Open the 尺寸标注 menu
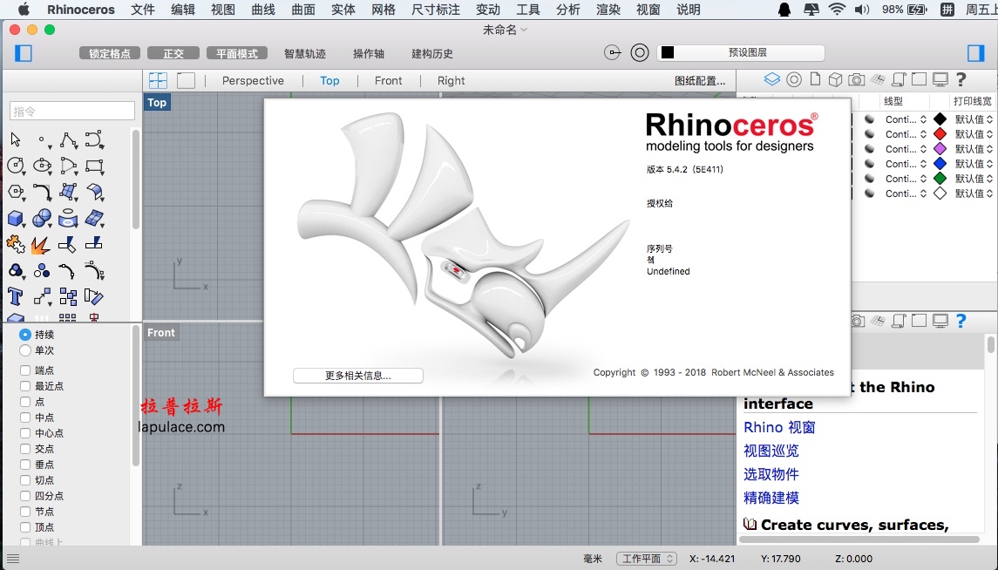This screenshot has height=570, width=998. coord(435,10)
